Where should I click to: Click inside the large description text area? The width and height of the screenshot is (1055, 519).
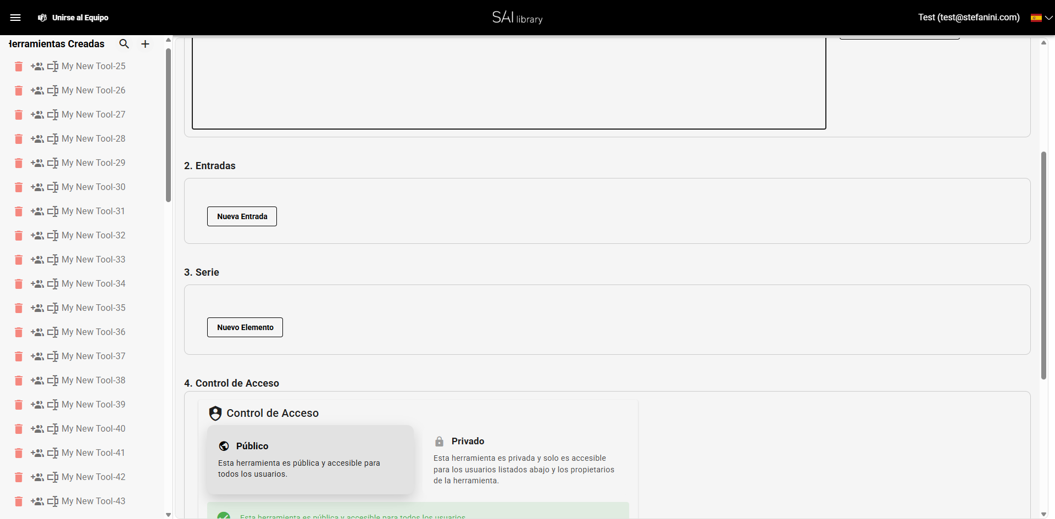click(508, 82)
